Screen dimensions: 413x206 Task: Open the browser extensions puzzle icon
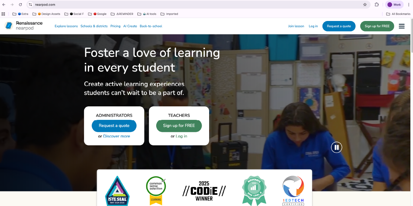pos(377,4)
